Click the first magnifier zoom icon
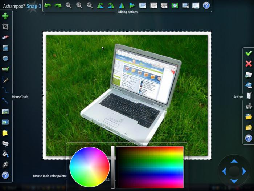The width and height of the screenshot is (254, 191). point(69,5)
